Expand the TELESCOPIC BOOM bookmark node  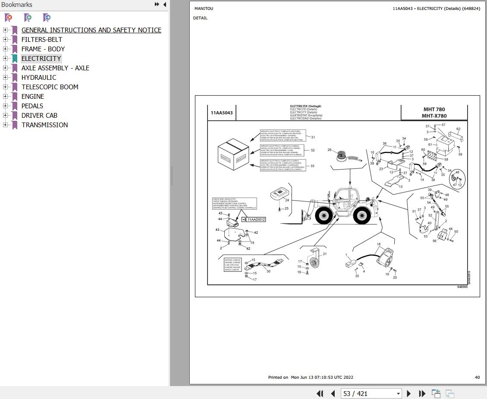(x=5, y=87)
